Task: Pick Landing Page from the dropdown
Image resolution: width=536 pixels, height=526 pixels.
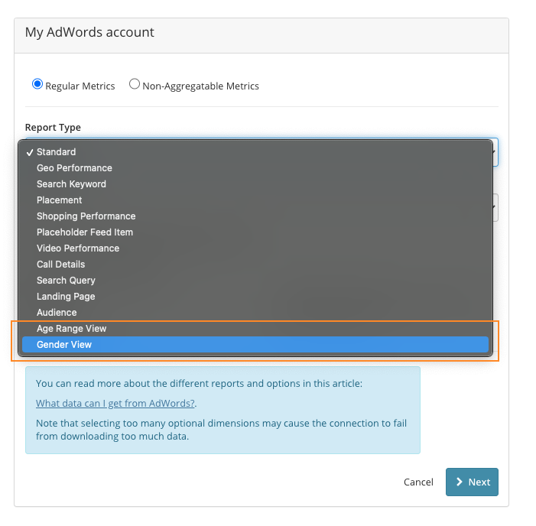Action: pyautogui.click(x=255, y=297)
